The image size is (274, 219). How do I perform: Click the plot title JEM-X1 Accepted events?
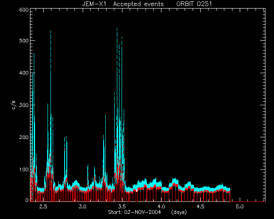(x=123, y=4)
